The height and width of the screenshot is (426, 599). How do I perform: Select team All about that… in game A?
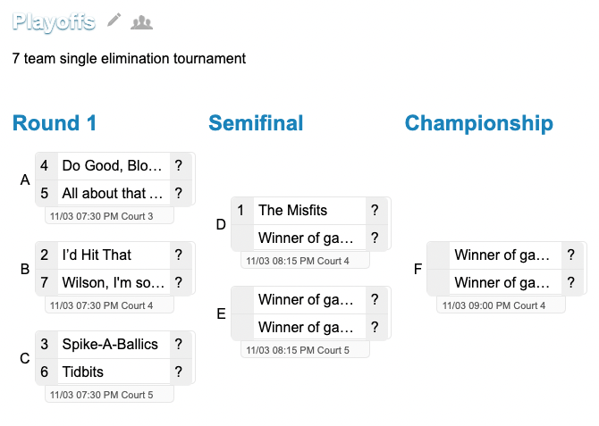113,193
